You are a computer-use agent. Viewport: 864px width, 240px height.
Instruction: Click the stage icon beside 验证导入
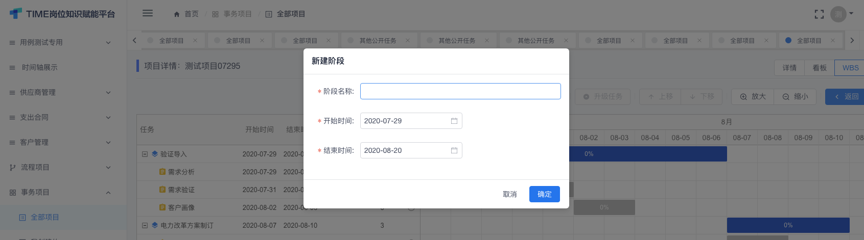point(155,154)
